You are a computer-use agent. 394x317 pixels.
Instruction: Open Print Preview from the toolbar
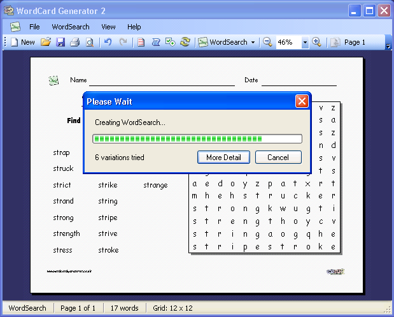[90, 42]
